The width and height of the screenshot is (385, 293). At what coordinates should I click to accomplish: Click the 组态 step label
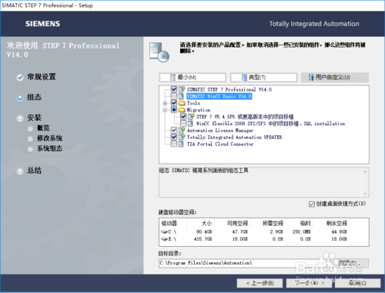[35, 98]
